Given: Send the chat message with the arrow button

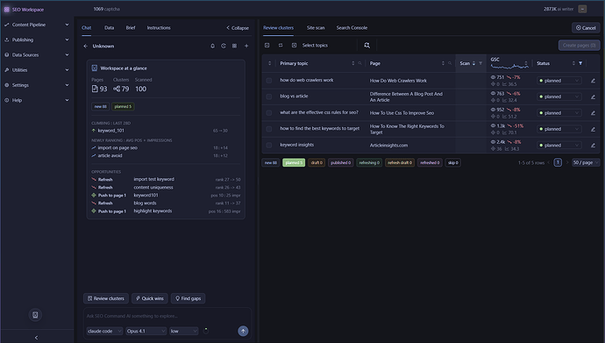Looking at the screenshot, I should coord(243,331).
